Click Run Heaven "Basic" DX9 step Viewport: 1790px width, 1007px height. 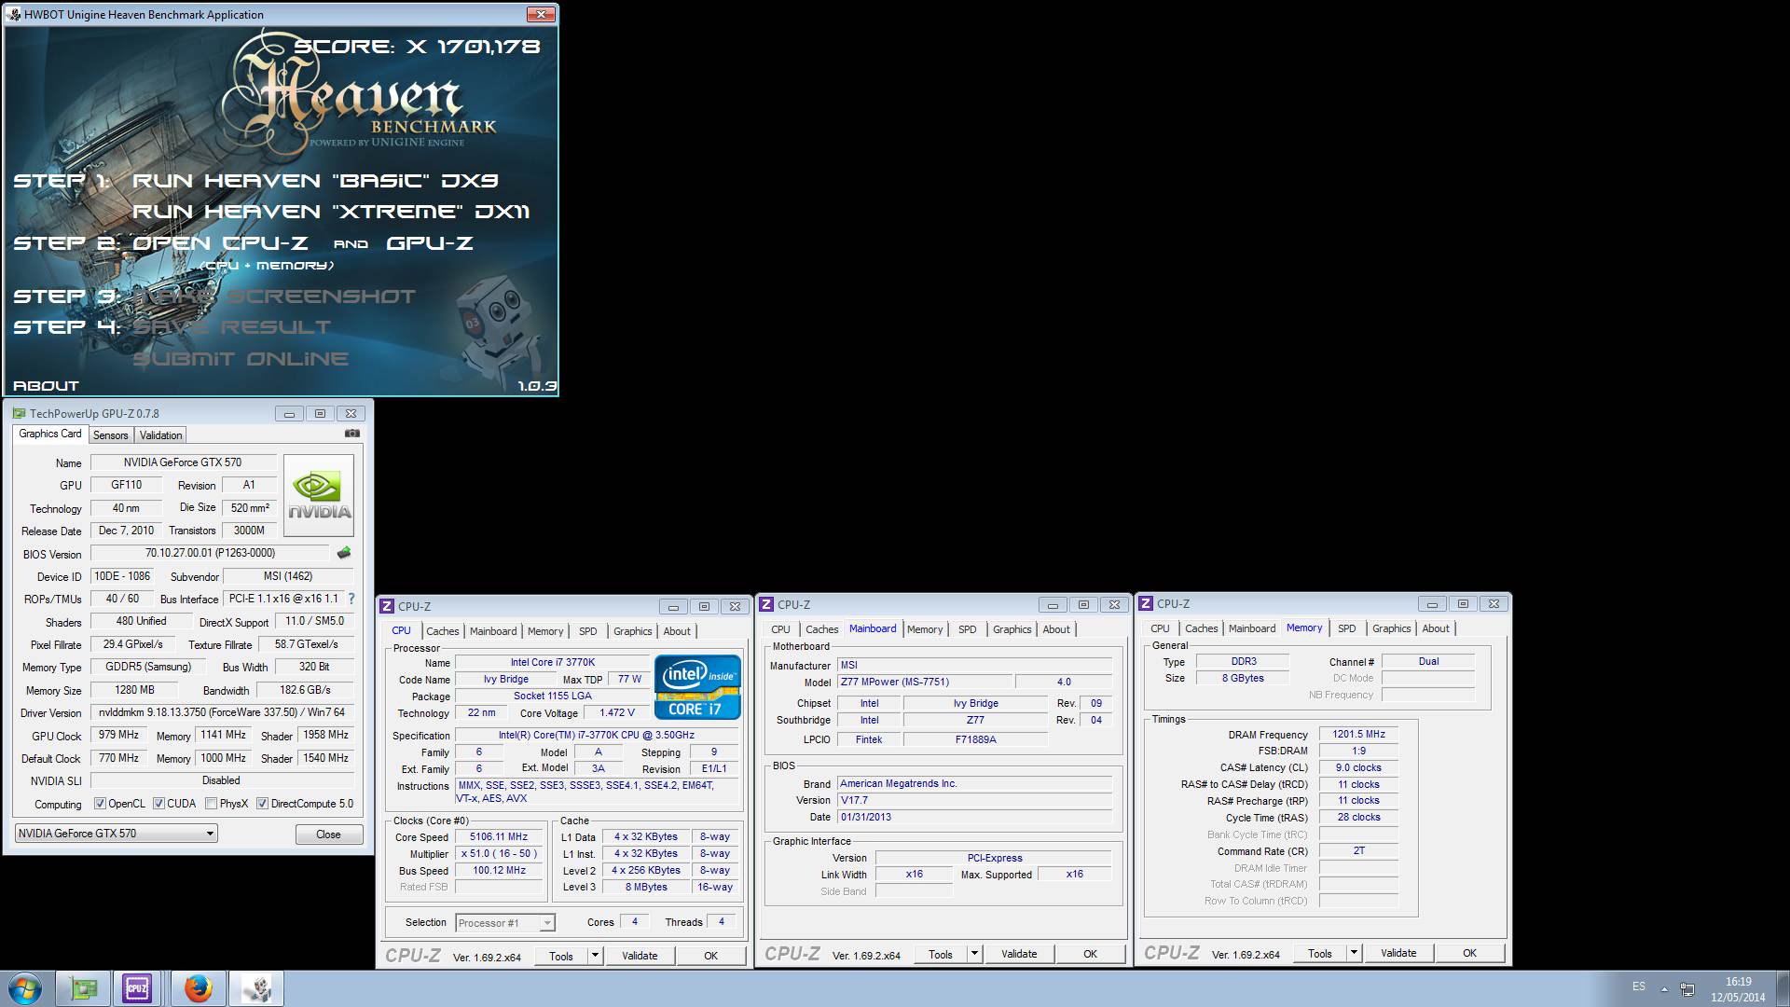pos(315,181)
